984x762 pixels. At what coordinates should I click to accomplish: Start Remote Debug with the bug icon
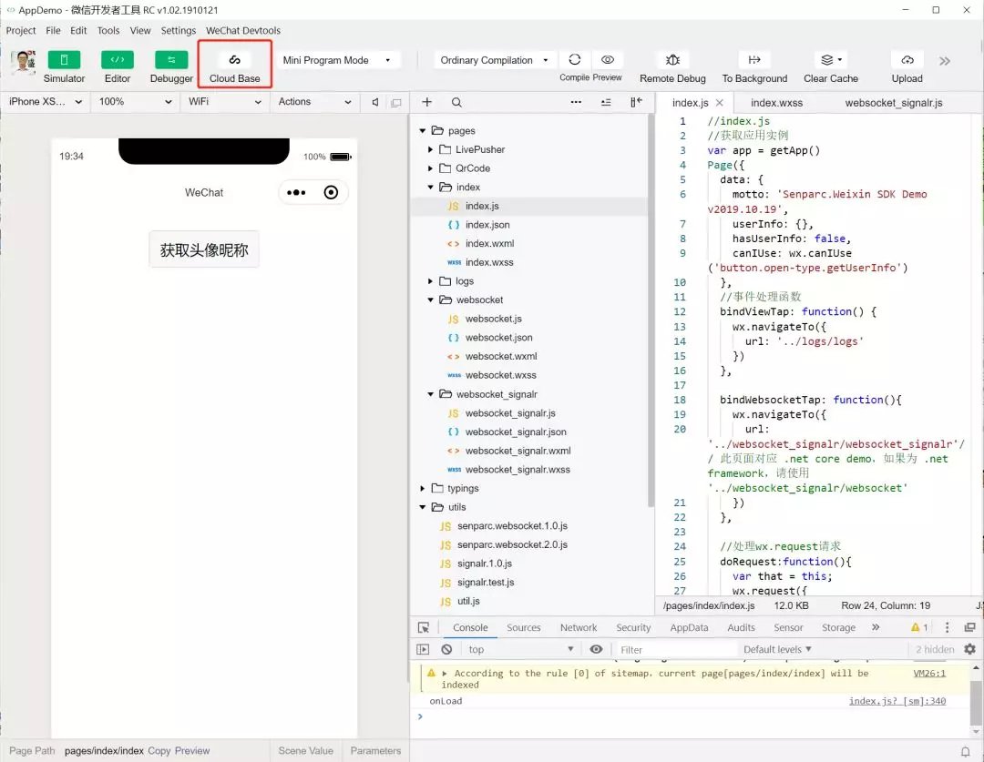[672, 59]
